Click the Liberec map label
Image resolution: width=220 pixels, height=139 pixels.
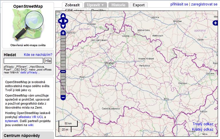pyautogui.click(x=126, y=36)
